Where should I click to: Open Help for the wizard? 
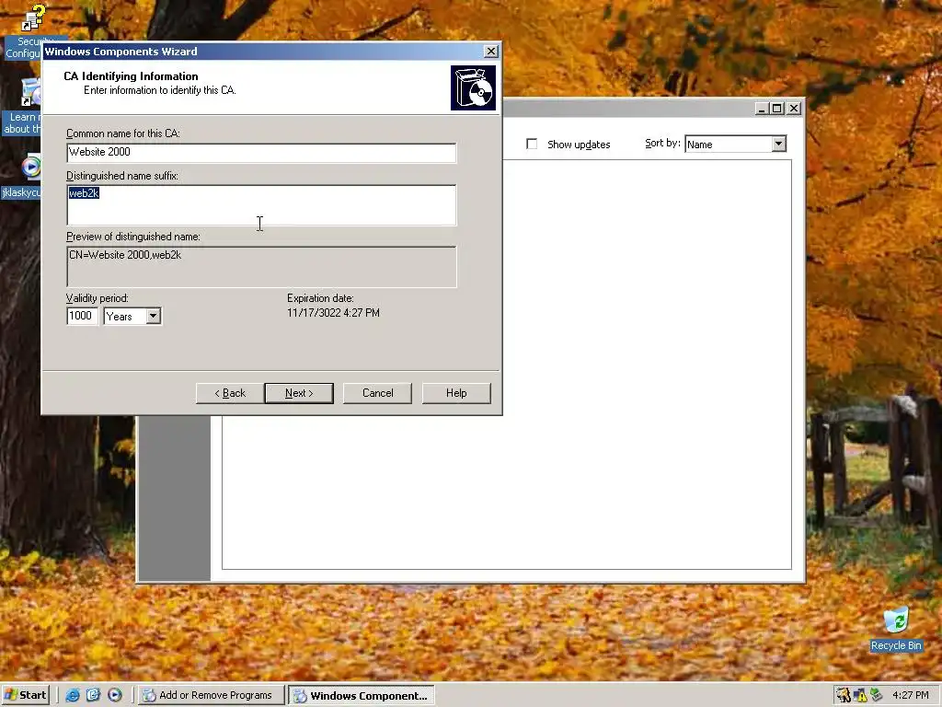click(x=456, y=393)
